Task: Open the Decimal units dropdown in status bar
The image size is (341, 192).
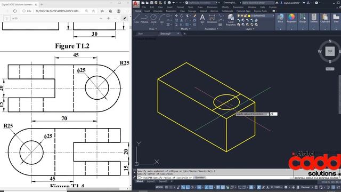Action: click(307, 187)
